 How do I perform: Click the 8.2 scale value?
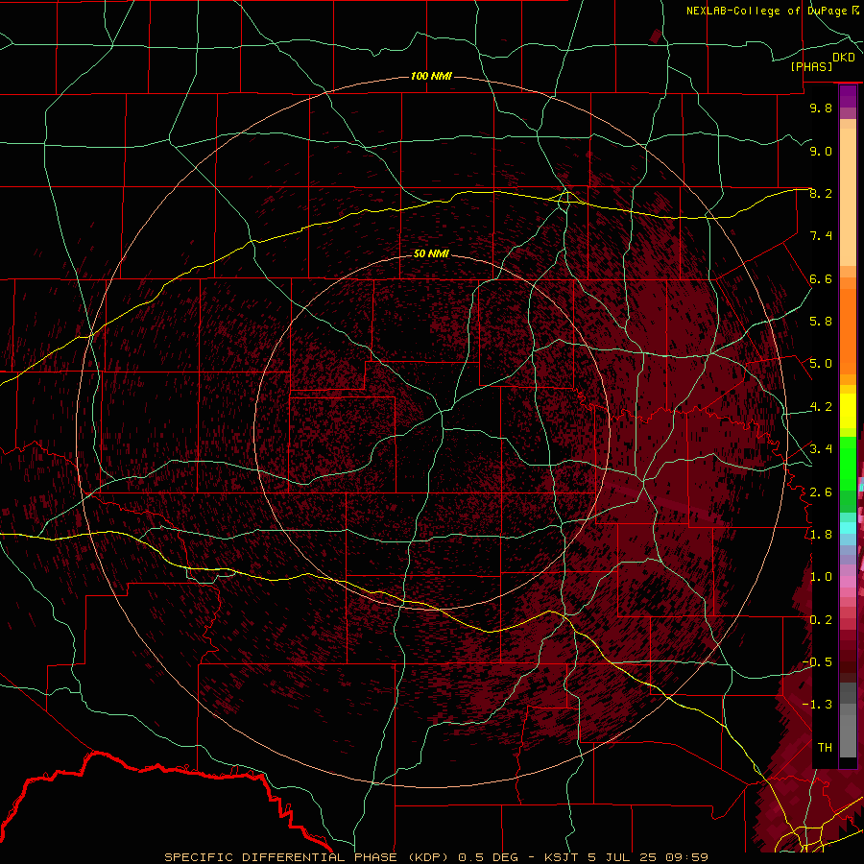pos(821,193)
